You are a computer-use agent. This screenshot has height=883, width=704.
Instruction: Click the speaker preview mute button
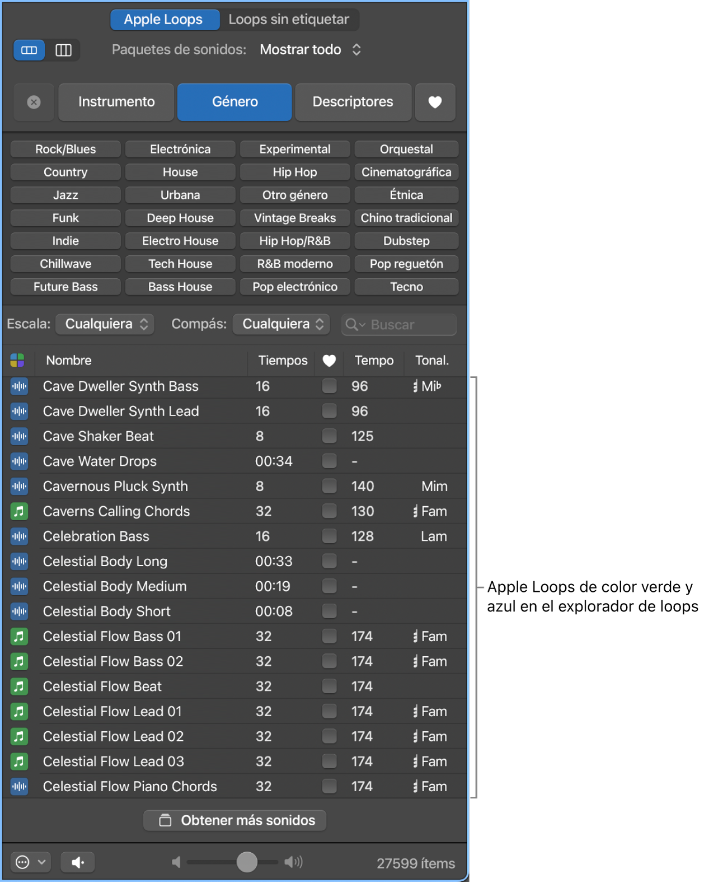[x=77, y=862]
